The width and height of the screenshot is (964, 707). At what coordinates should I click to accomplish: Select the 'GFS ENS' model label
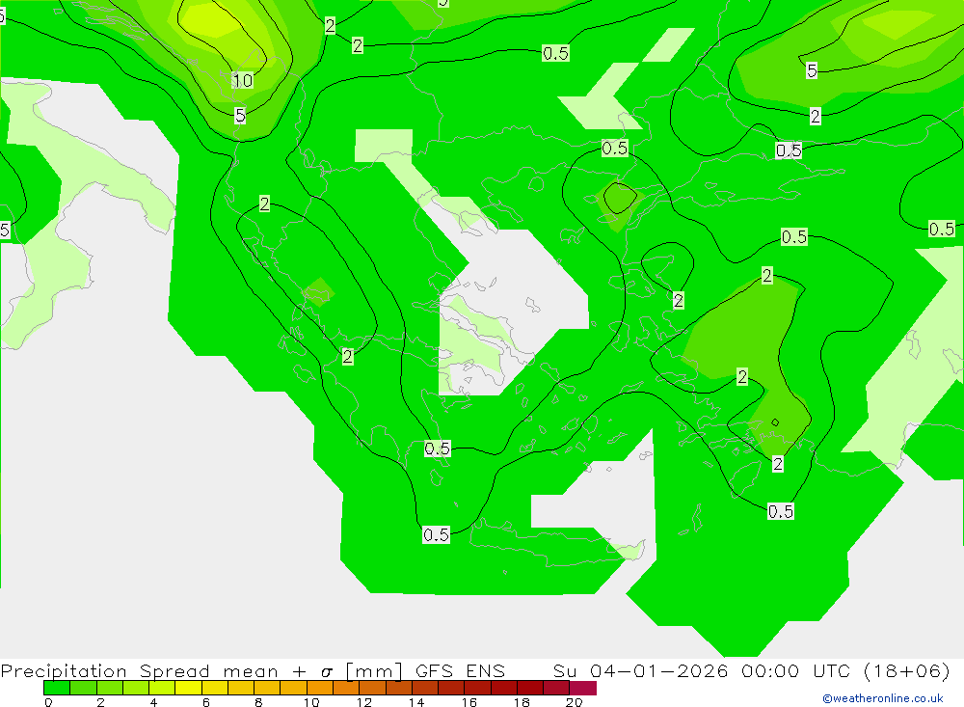[x=460, y=670]
